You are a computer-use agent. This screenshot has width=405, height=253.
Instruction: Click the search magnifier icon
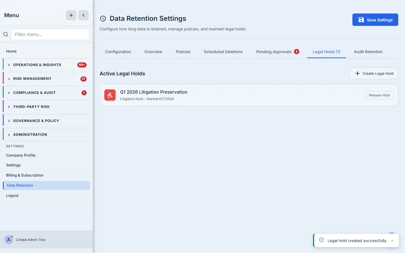6,34
